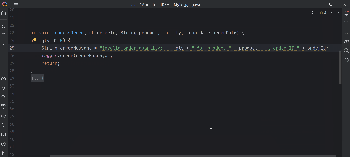Open the Maven tool window
The width and height of the screenshot is (350, 157).
346,41
